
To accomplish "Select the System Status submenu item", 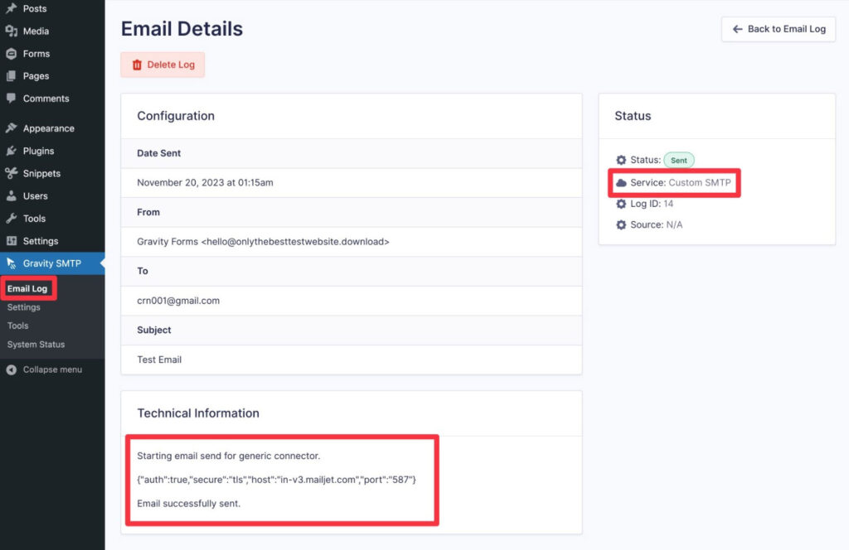I will 34,344.
